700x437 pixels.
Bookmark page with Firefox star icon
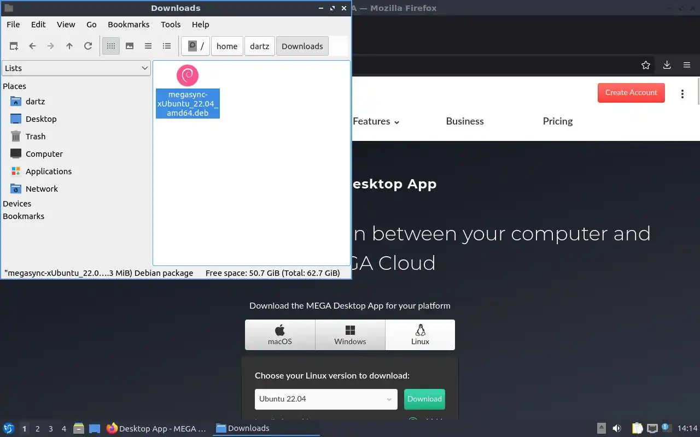tap(646, 65)
